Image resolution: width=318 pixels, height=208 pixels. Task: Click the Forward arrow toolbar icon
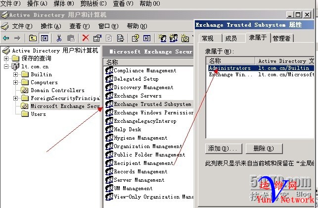tap(17, 38)
